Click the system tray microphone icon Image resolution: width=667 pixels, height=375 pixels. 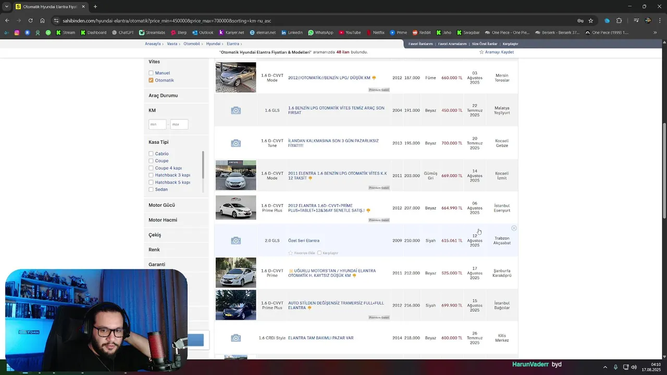pos(615,367)
